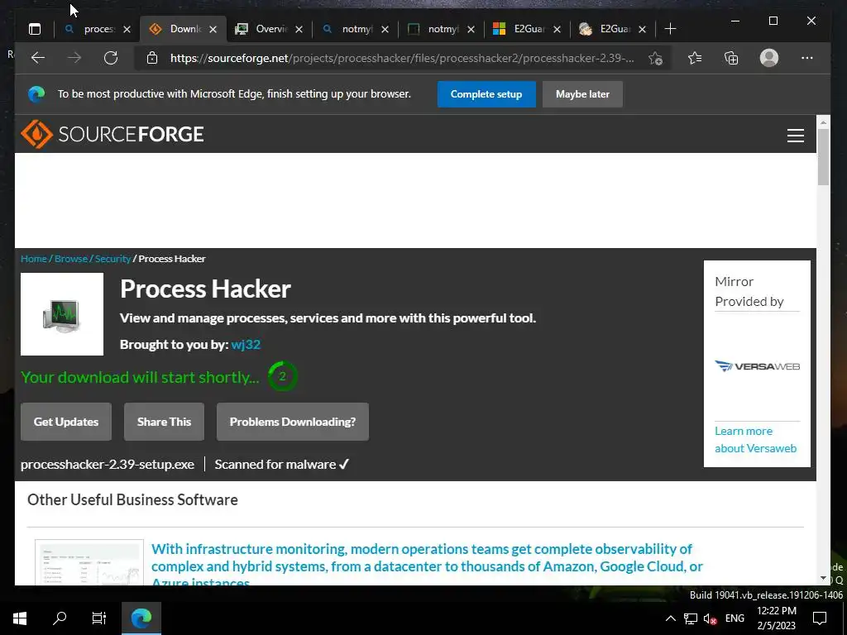This screenshot has width=847, height=635.
Task: Click the scrollbar up arrow
Action: point(823,122)
